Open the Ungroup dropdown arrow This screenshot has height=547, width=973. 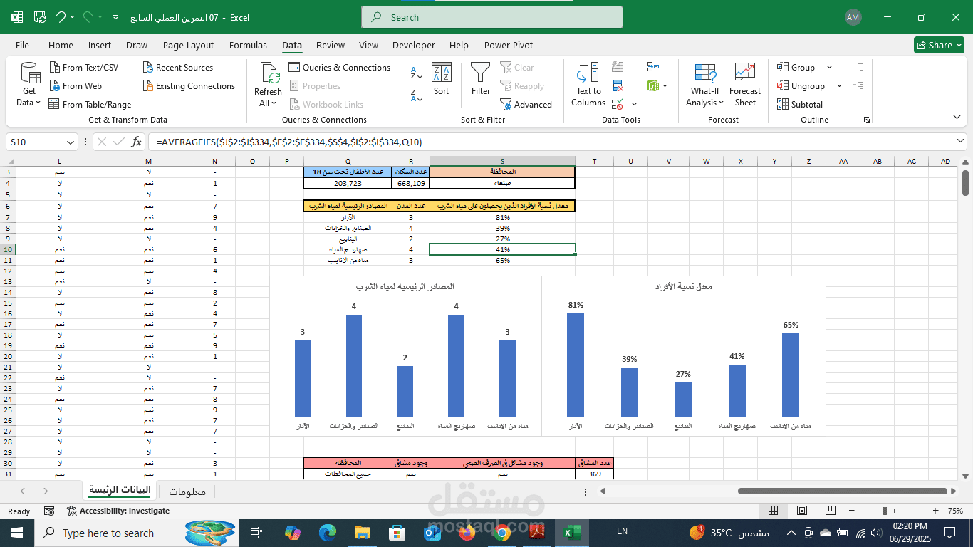click(x=839, y=86)
